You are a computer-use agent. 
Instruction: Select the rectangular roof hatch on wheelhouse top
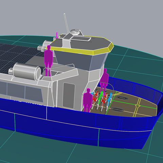pyautogui.click(x=81, y=38)
